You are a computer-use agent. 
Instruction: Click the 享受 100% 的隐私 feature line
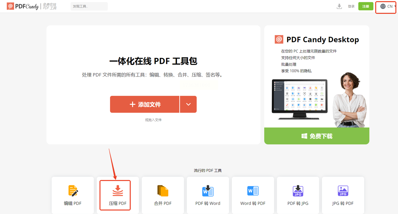tap(296, 71)
